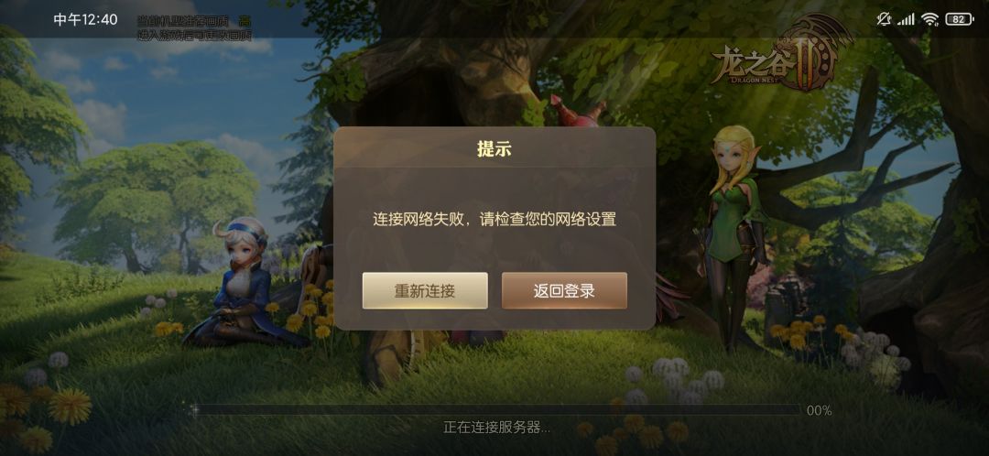Click the 00% progress percentage label
The width and height of the screenshot is (989, 456).
[819, 410]
